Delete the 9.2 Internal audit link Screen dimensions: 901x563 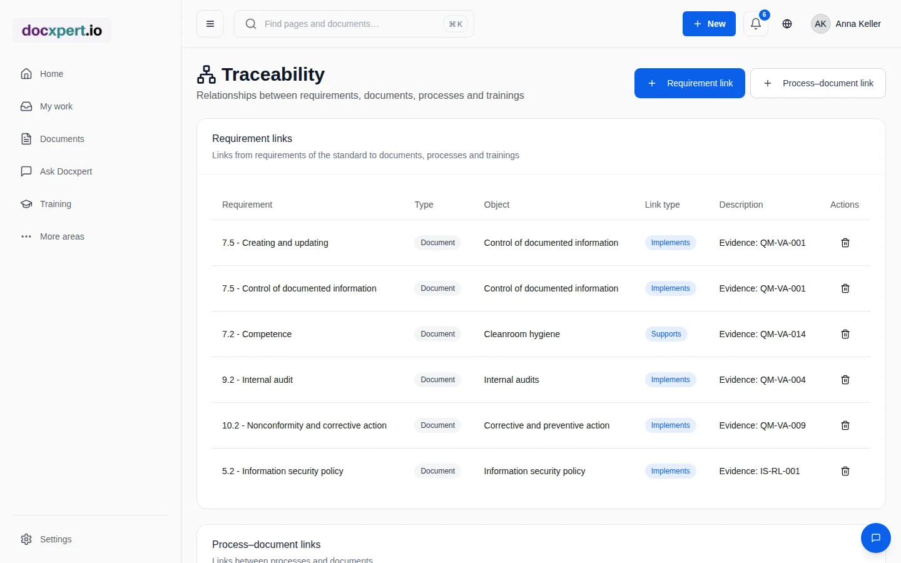(x=845, y=380)
